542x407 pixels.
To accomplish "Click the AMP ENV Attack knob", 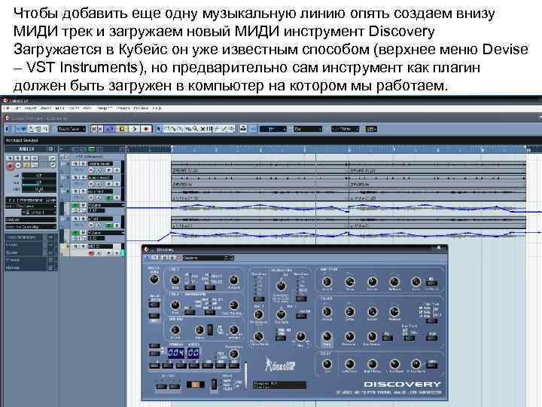I will [327, 282].
